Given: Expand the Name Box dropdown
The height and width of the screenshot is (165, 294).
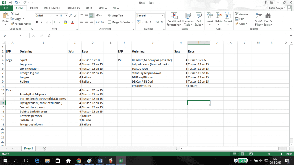Looking at the screenshot, I should (21, 36).
